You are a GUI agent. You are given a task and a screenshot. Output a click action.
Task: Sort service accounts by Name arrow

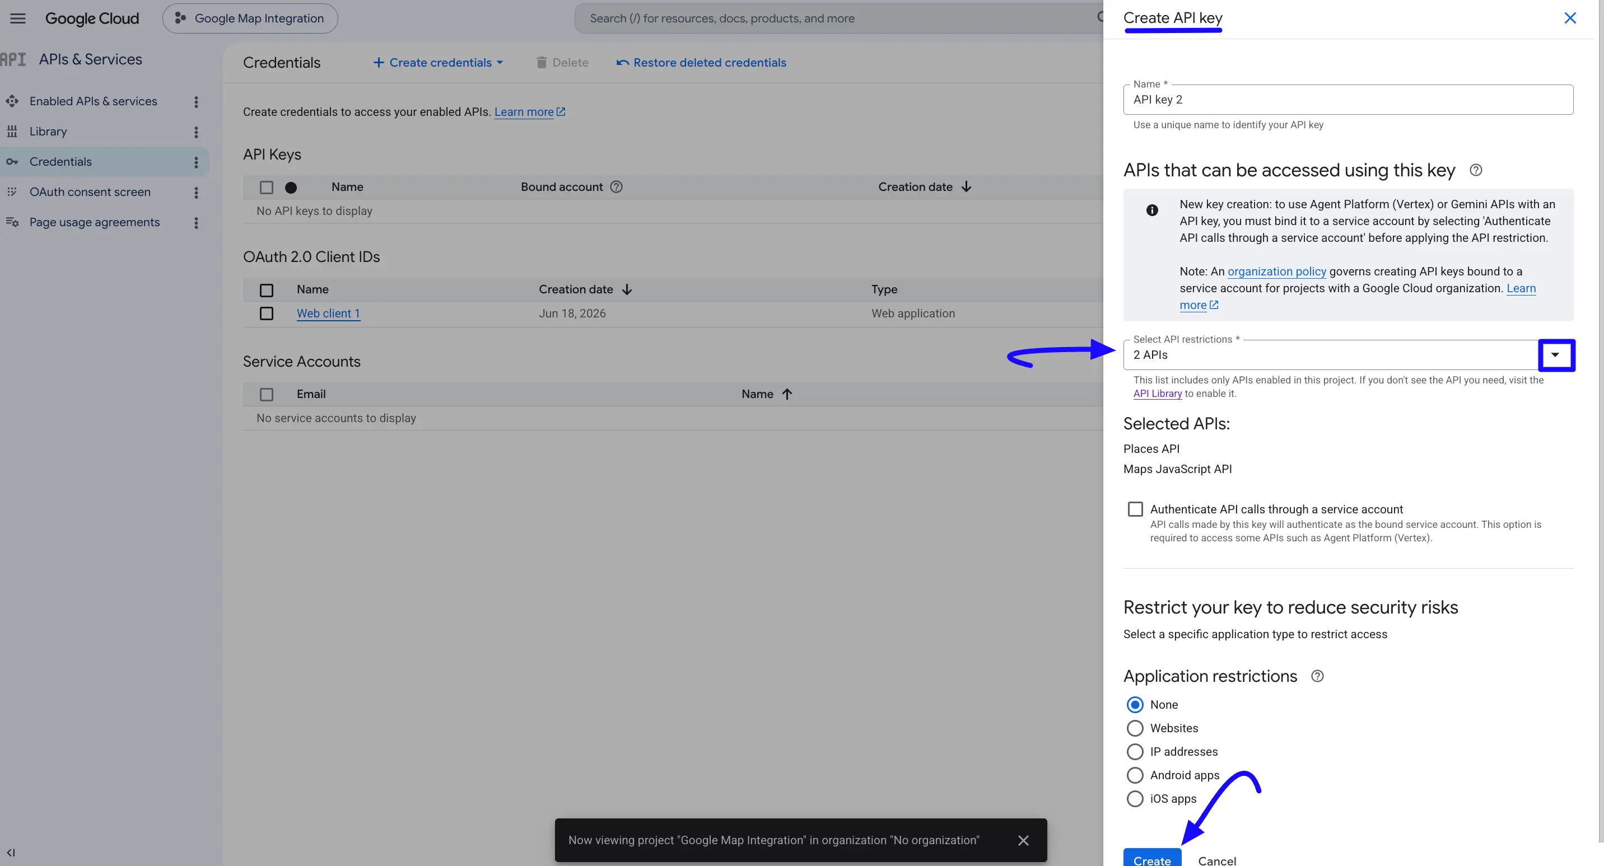tap(787, 394)
